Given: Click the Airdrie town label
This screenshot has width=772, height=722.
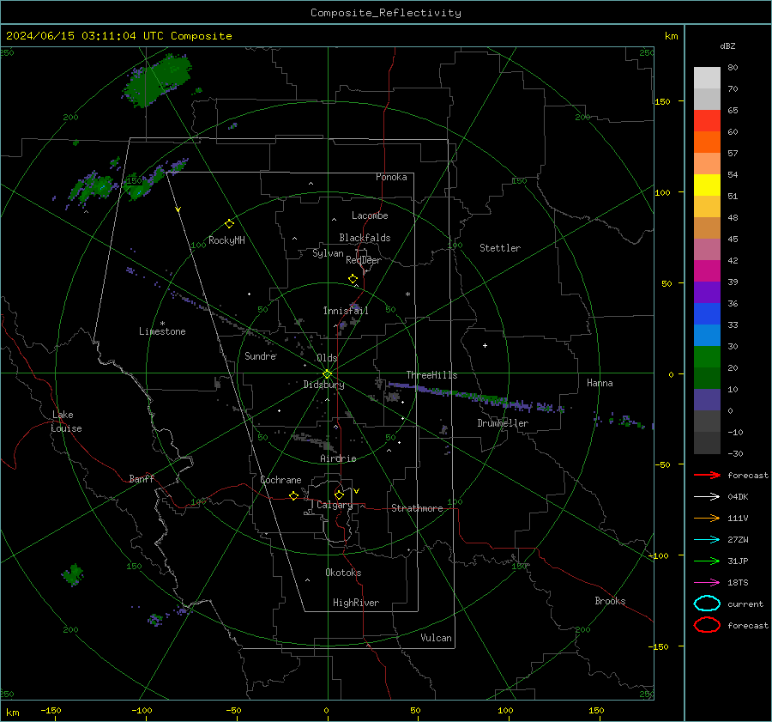Looking at the screenshot, I should (338, 458).
